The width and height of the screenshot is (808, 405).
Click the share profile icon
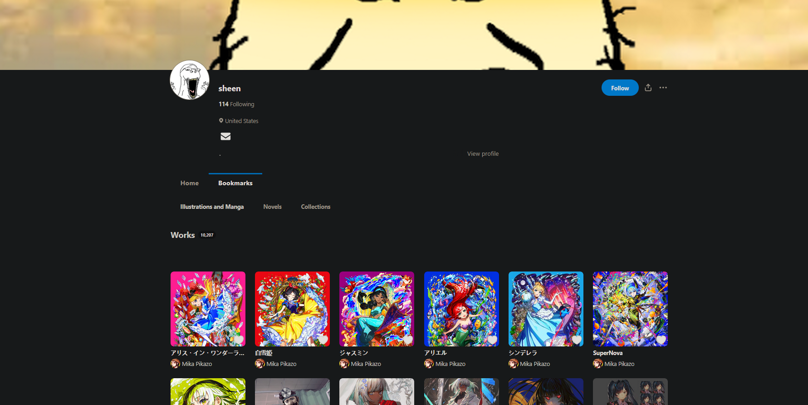tap(648, 88)
